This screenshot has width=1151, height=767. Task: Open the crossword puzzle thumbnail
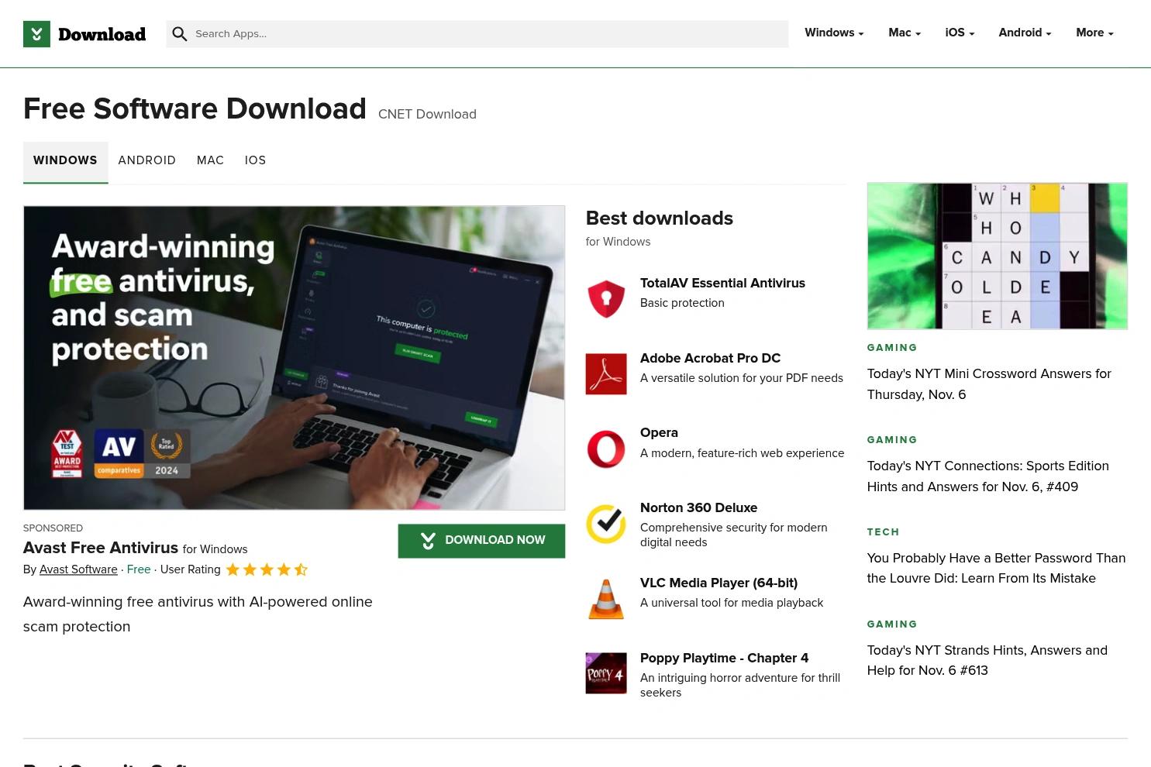point(997,256)
